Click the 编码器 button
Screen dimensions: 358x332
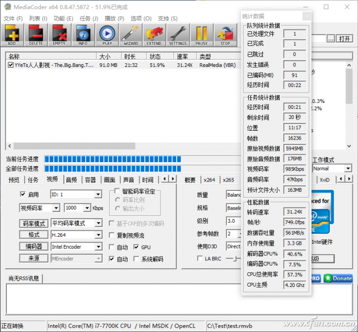tap(34, 246)
